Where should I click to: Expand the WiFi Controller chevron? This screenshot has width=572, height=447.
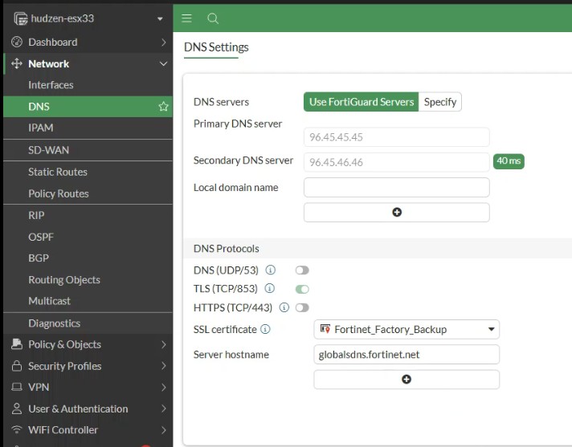click(163, 430)
